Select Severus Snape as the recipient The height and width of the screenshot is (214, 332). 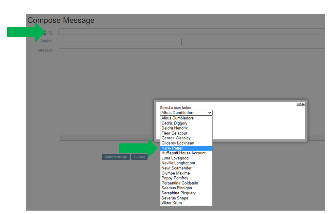click(x=186, y=198)
